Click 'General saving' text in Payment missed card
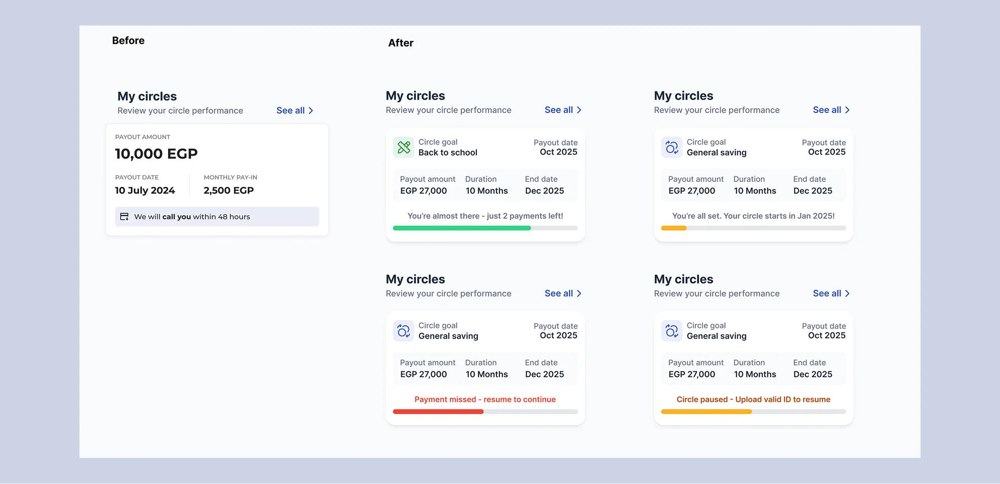Screen dimensions: 1000x484 click(x=448, y=336)
